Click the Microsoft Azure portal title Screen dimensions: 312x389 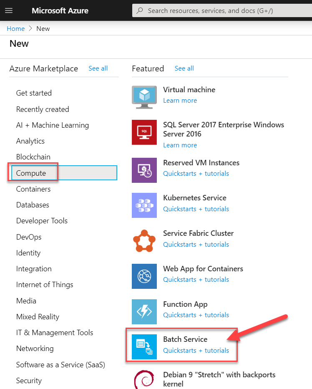[60, 10]
